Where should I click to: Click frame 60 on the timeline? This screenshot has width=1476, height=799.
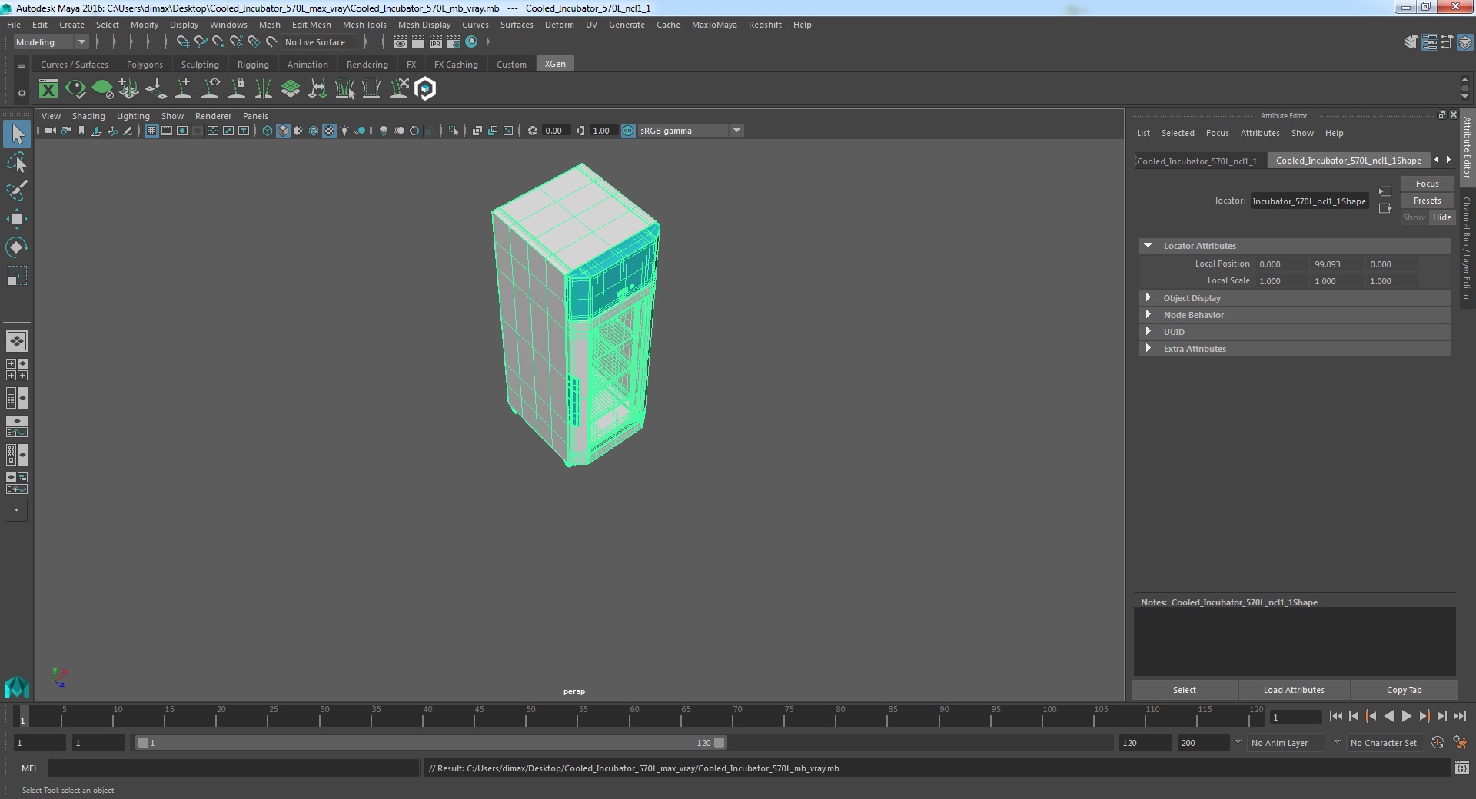pyautogui.click(x=633, y=717)
